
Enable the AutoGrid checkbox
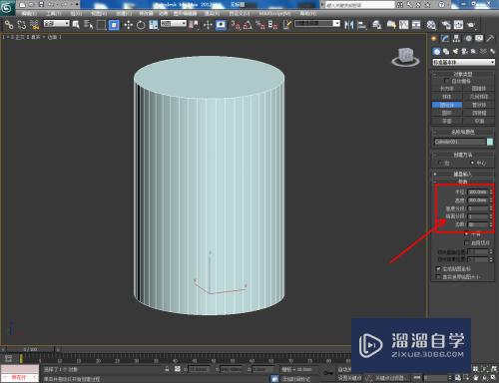point(447,81)
